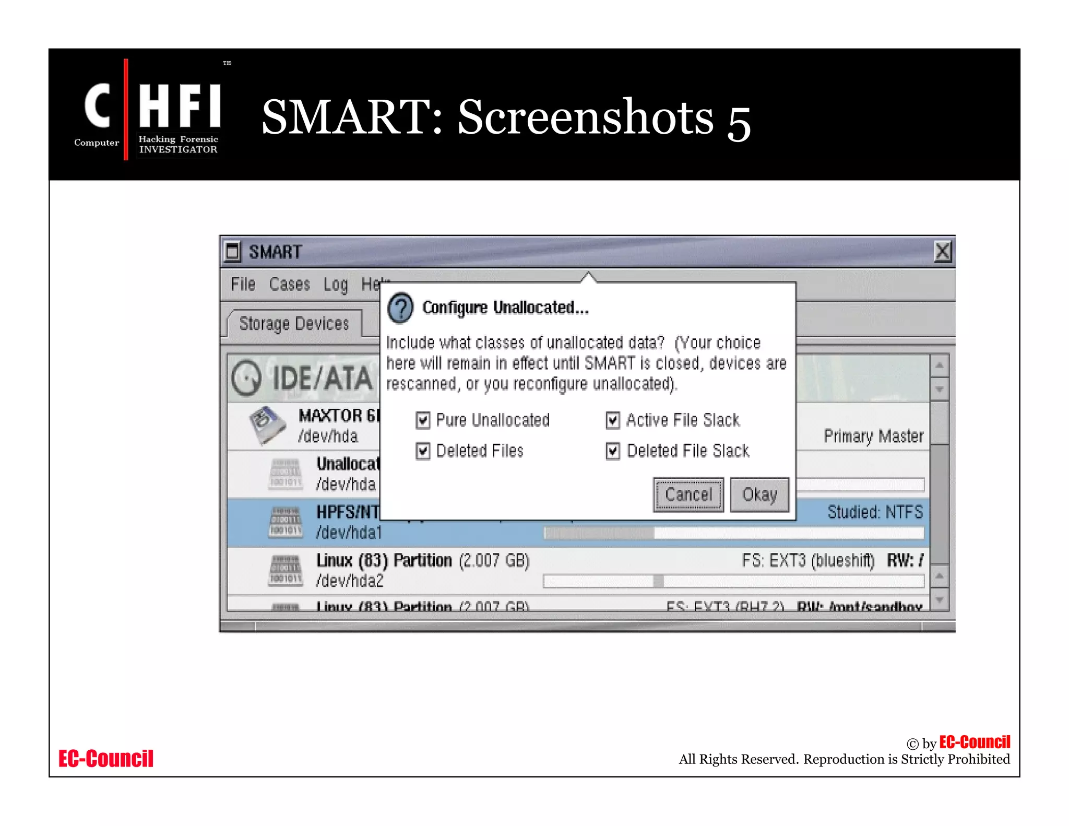1069x826 pixels.
Task: Confirm with the Okay button
Action: (759, 494)
